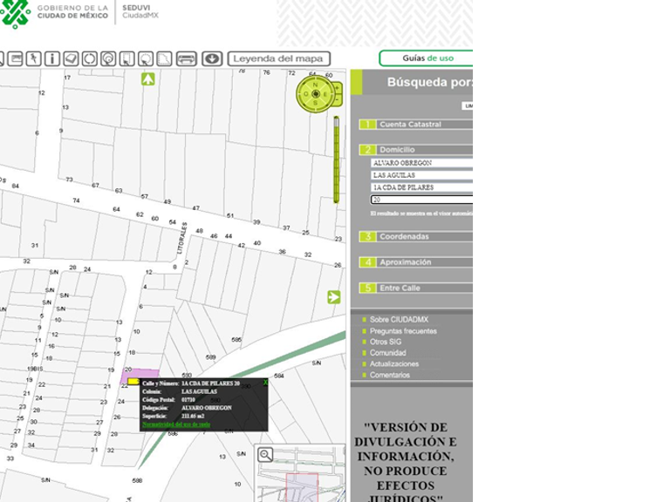Viewport: 670px width, 502px height.
Task: Click the printer icon in toolbar
Action: click(x=187, y=58)
